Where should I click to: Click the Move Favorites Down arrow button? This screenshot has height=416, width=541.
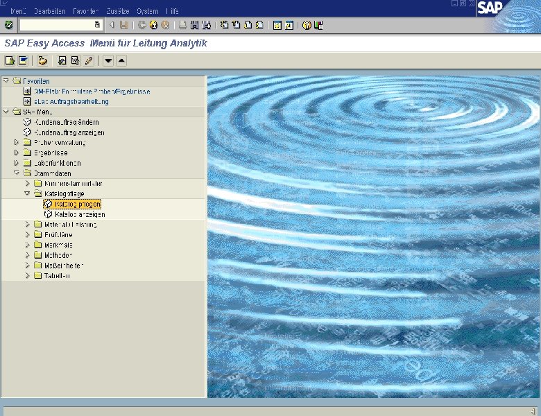(x=108, y=61)
